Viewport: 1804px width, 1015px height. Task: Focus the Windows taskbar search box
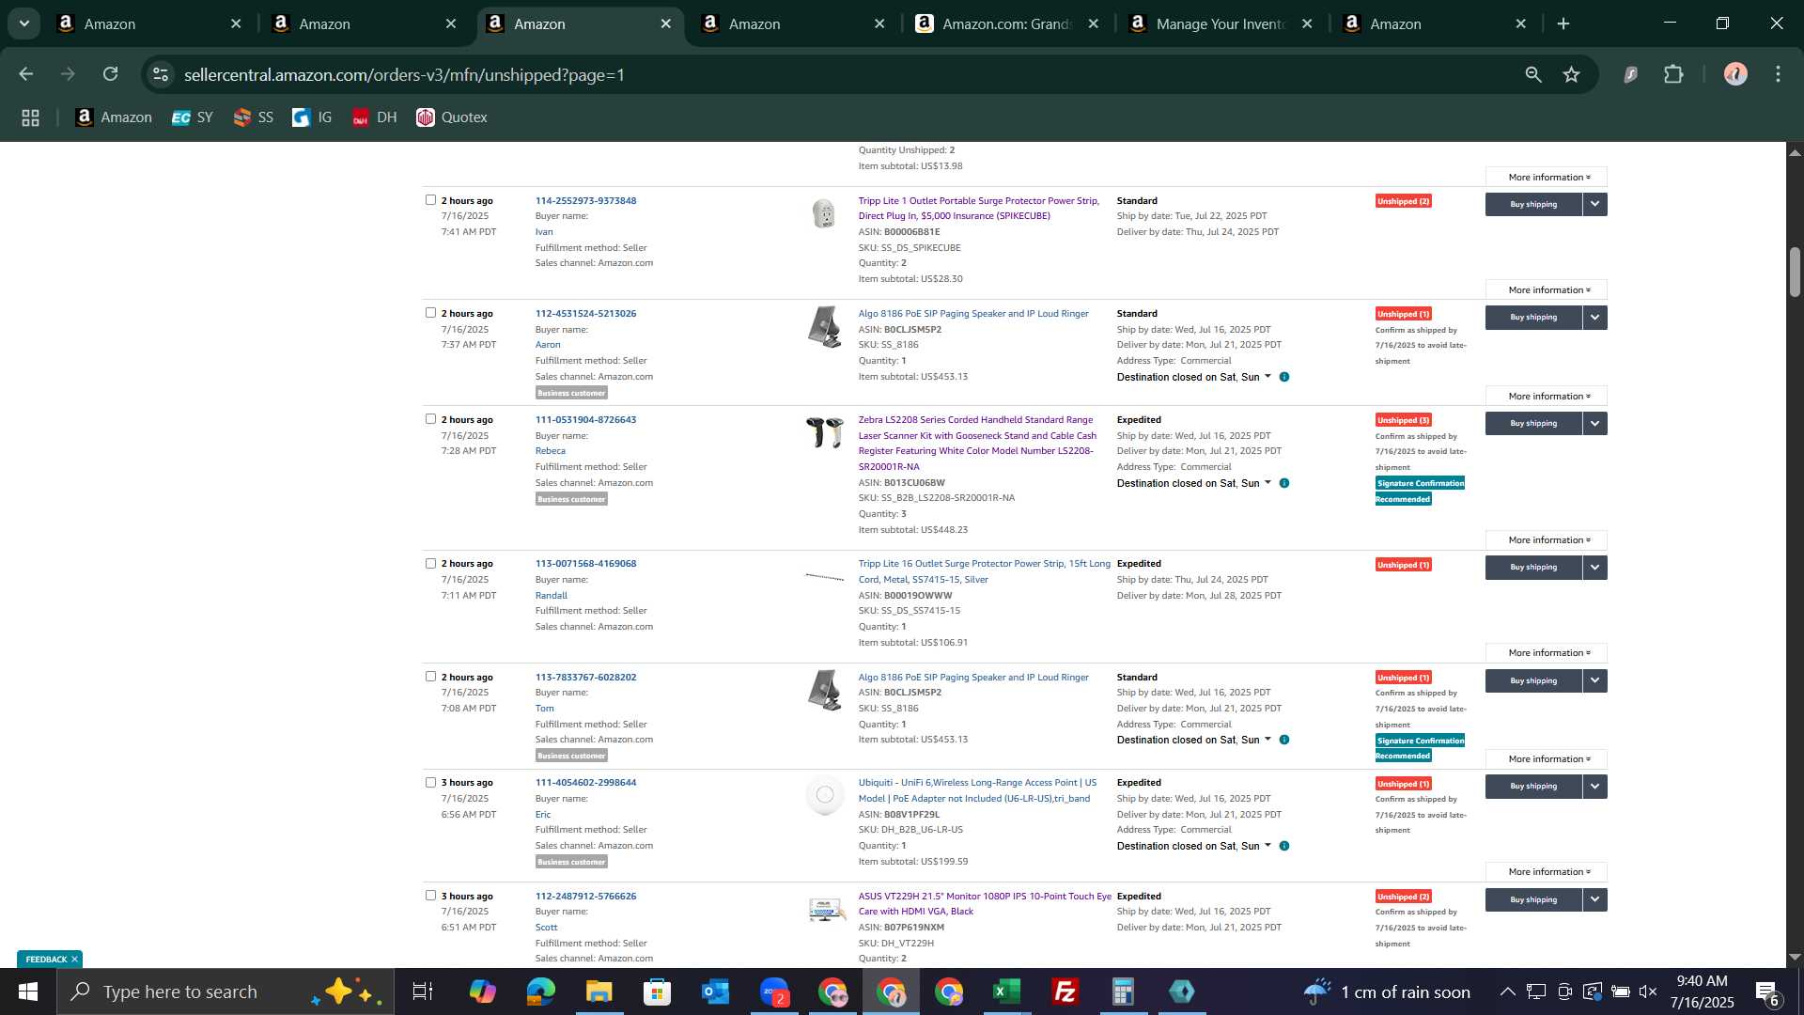[x=225, y=992]
